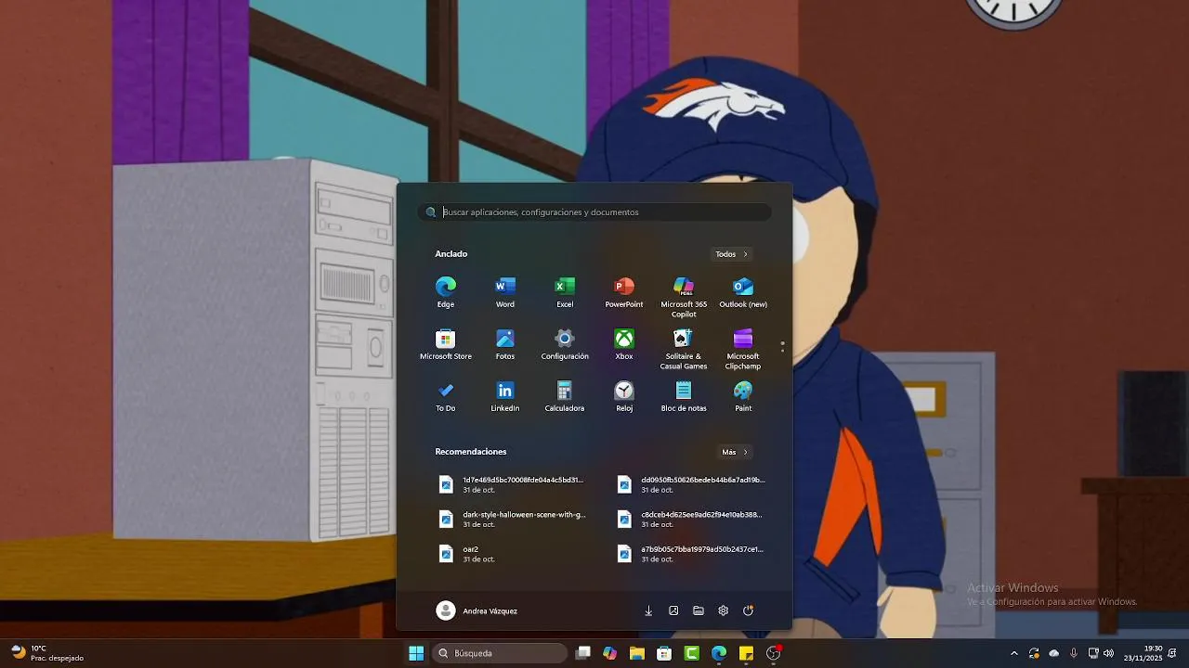Focus the Start menu search box

[594, 212]
